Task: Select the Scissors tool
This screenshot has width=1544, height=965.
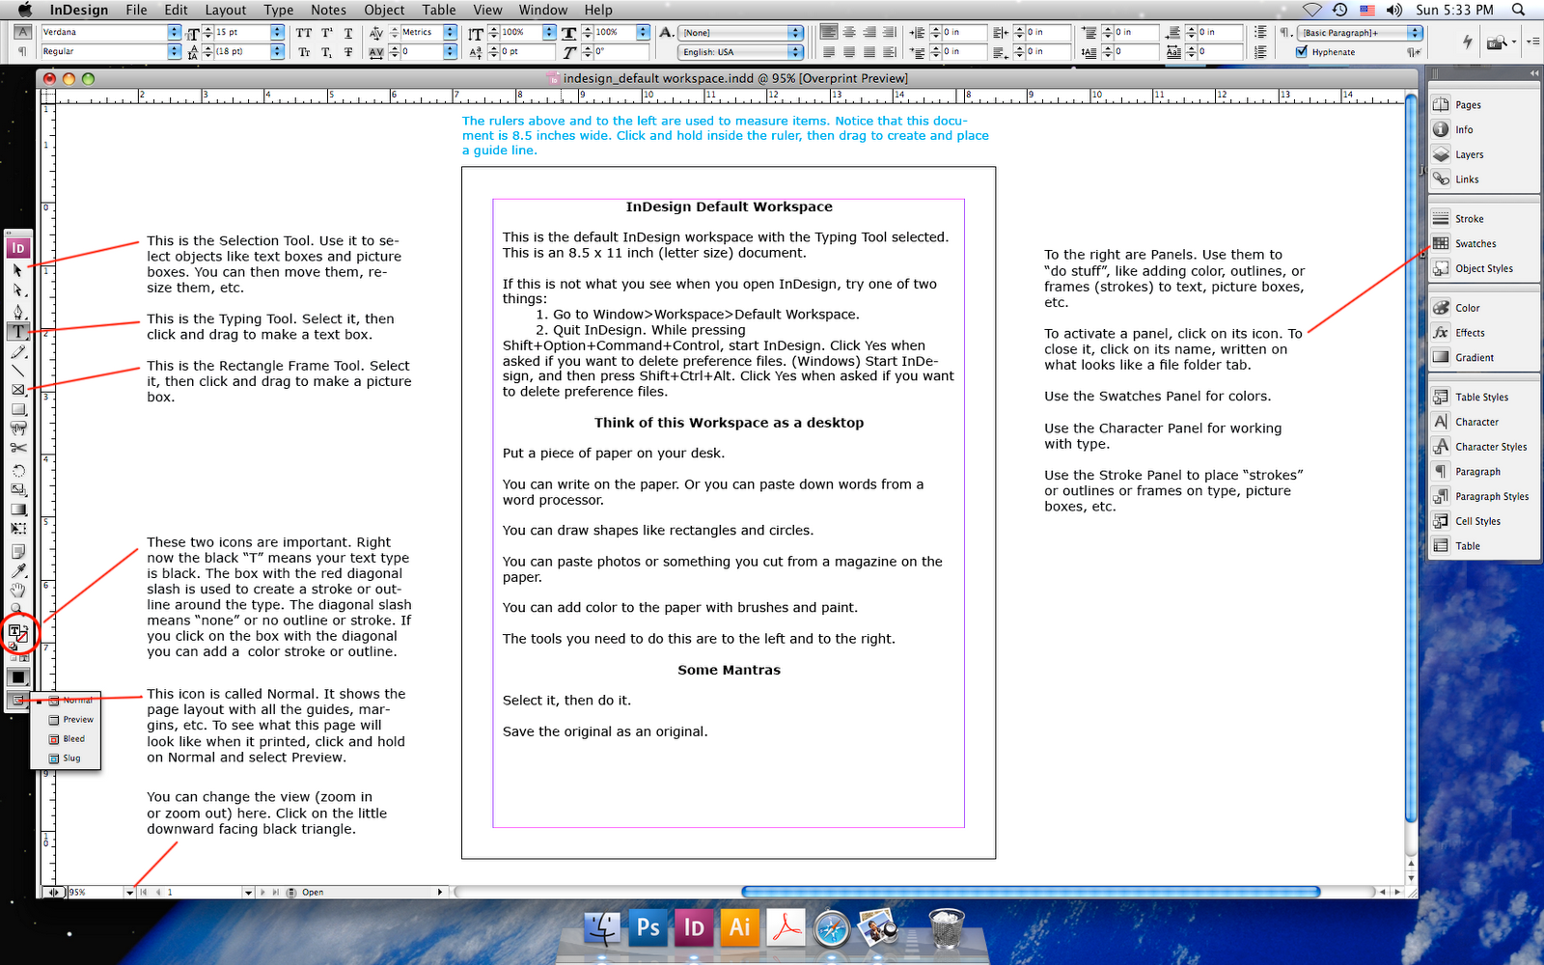Action: tap(17, 448)
